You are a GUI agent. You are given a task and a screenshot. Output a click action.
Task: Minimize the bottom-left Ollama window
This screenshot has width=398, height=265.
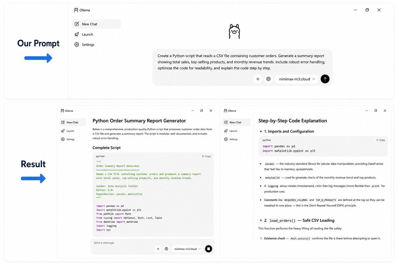click(x=193, y=111)
